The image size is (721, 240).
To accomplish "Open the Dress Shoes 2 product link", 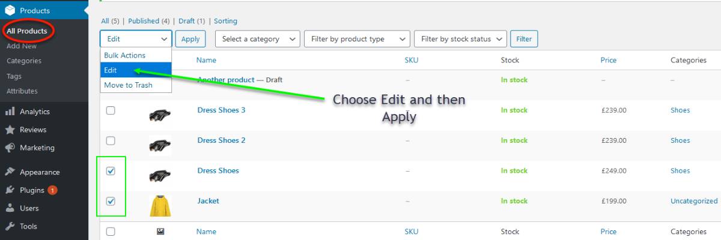I will point(221,140).
